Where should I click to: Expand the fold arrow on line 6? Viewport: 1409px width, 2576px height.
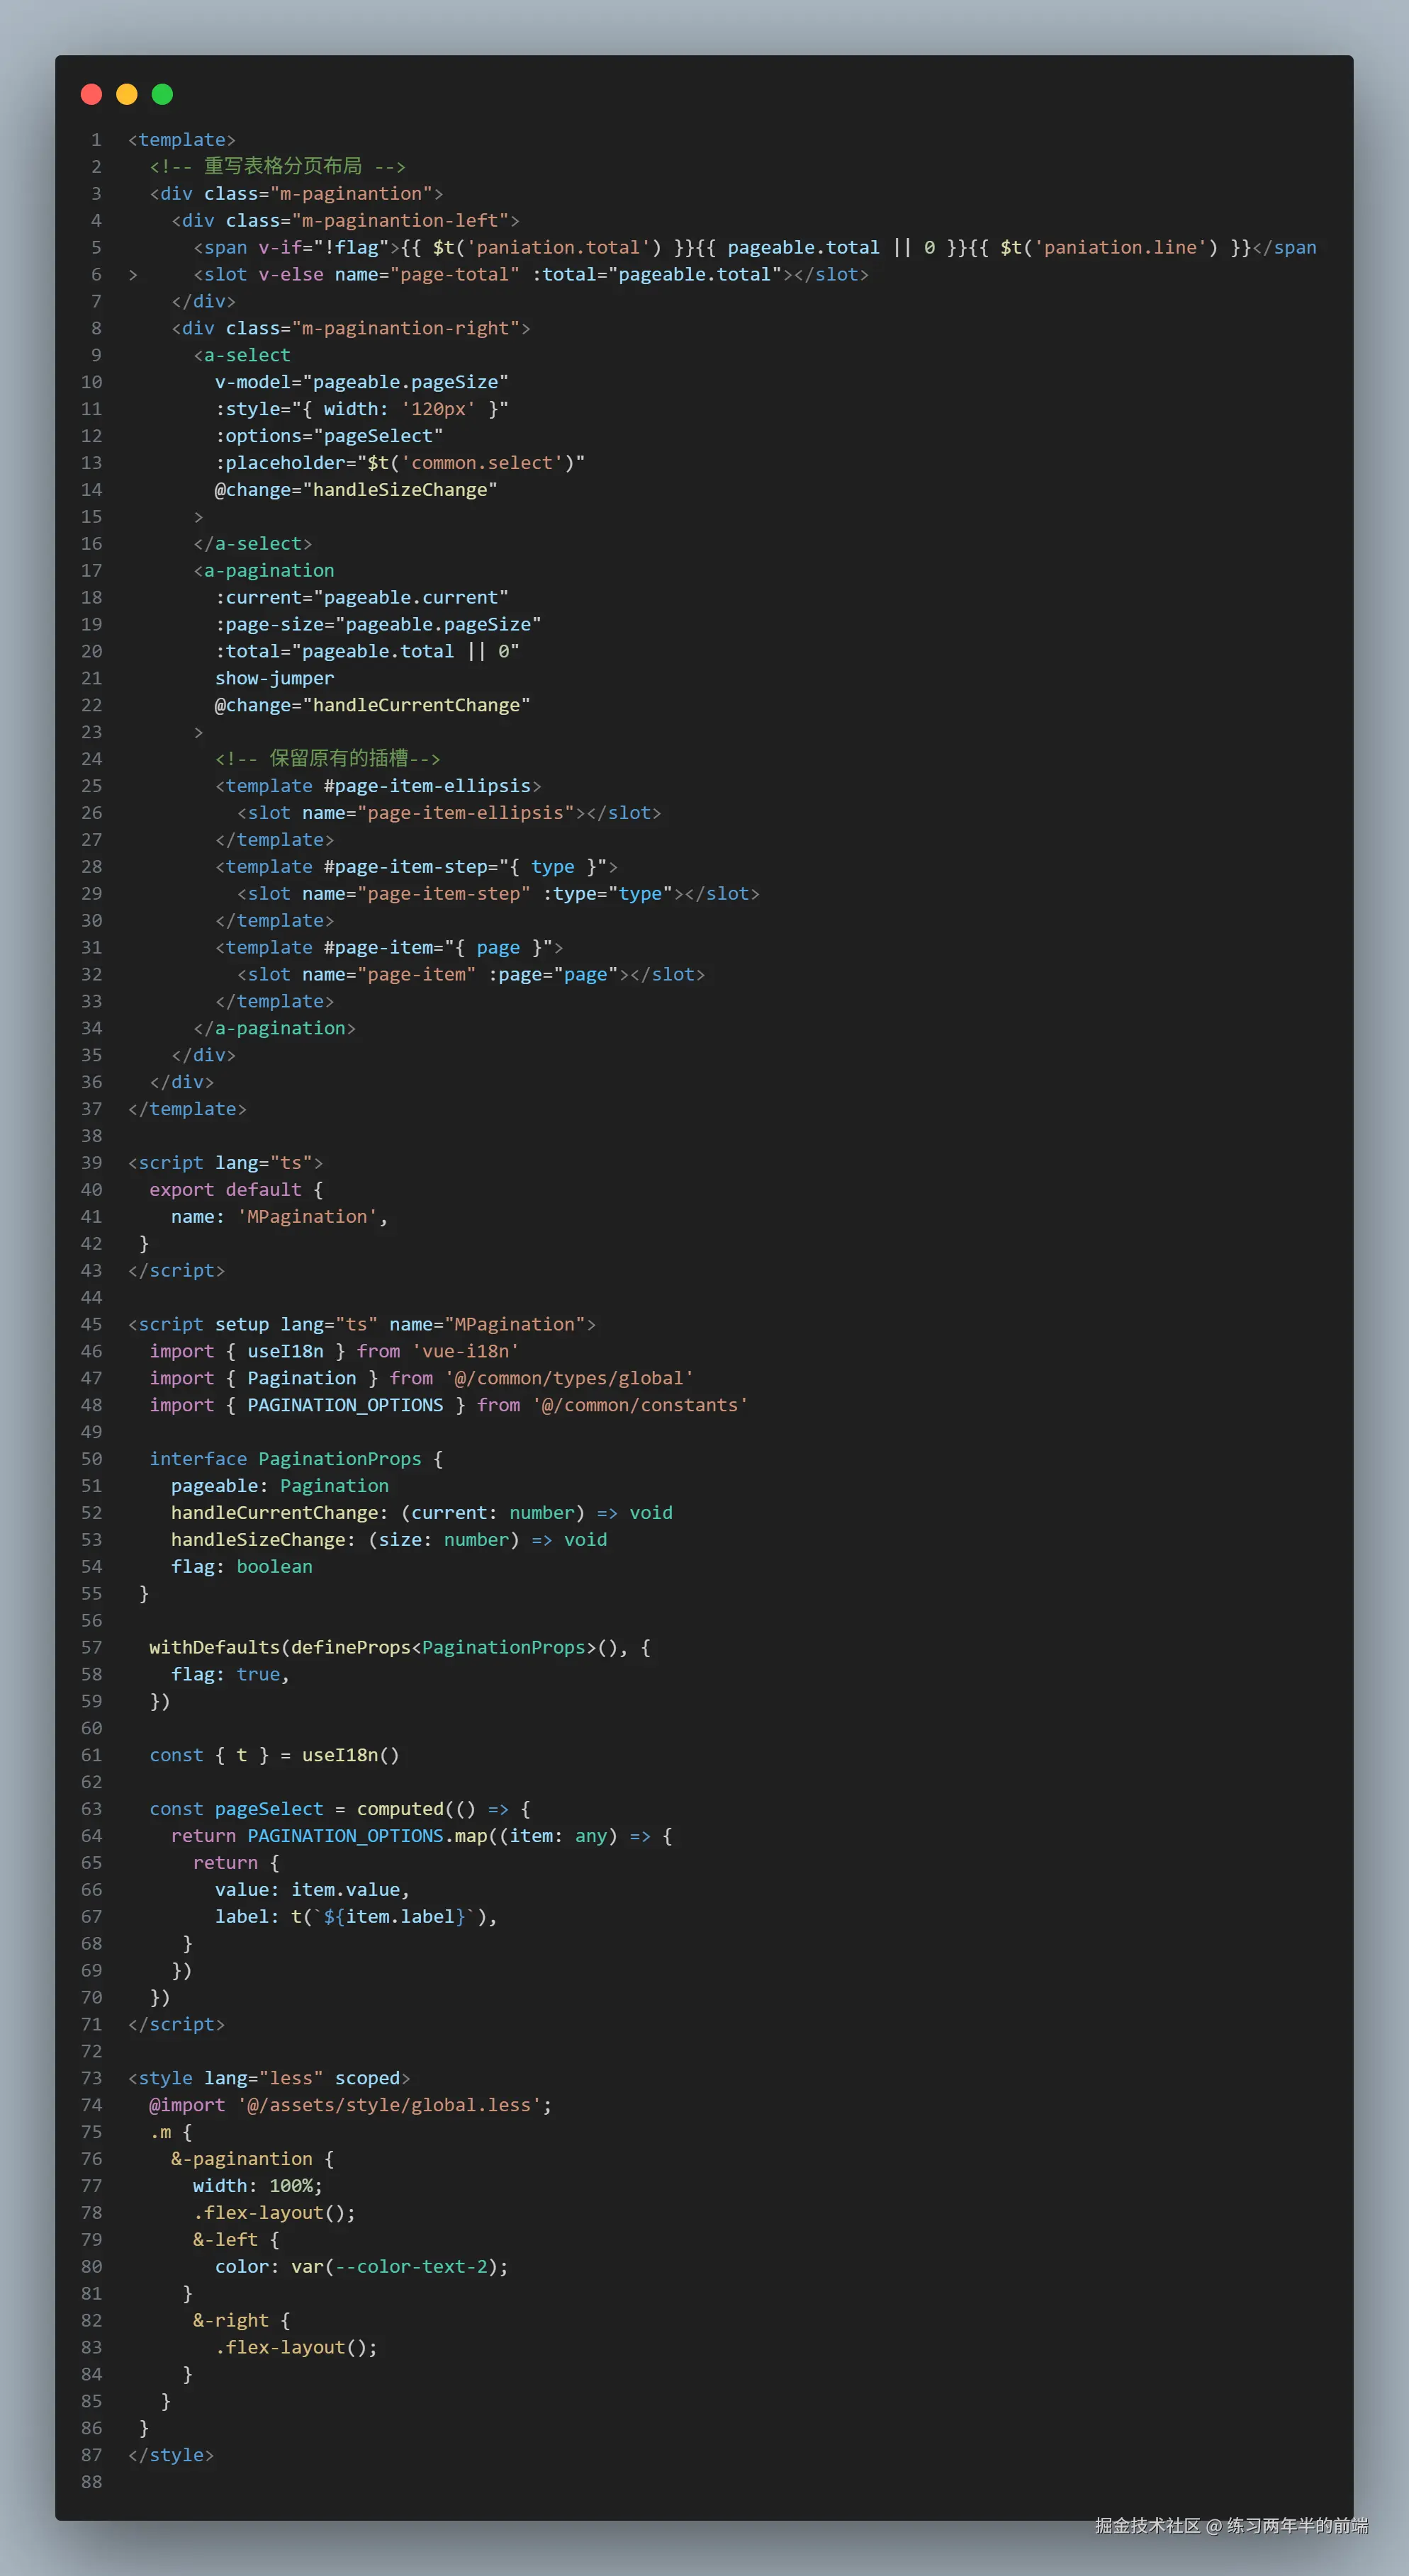pos(132,275)
